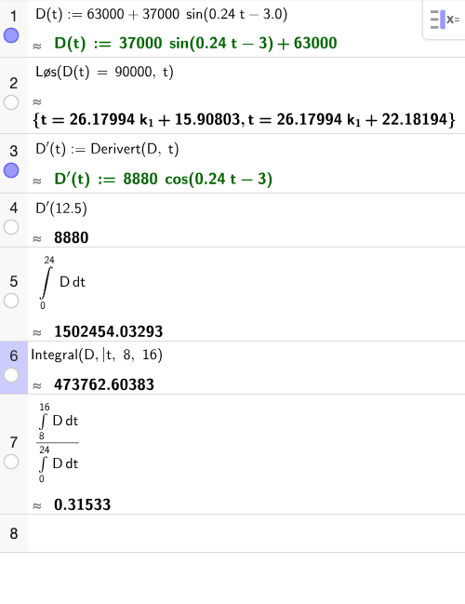Click the ≈ symbol before 473762.60383
The height and width of the screenshot is (604, 465).
coord(37,386)
